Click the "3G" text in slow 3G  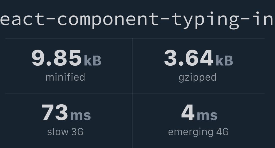click(x=77, y=132)
